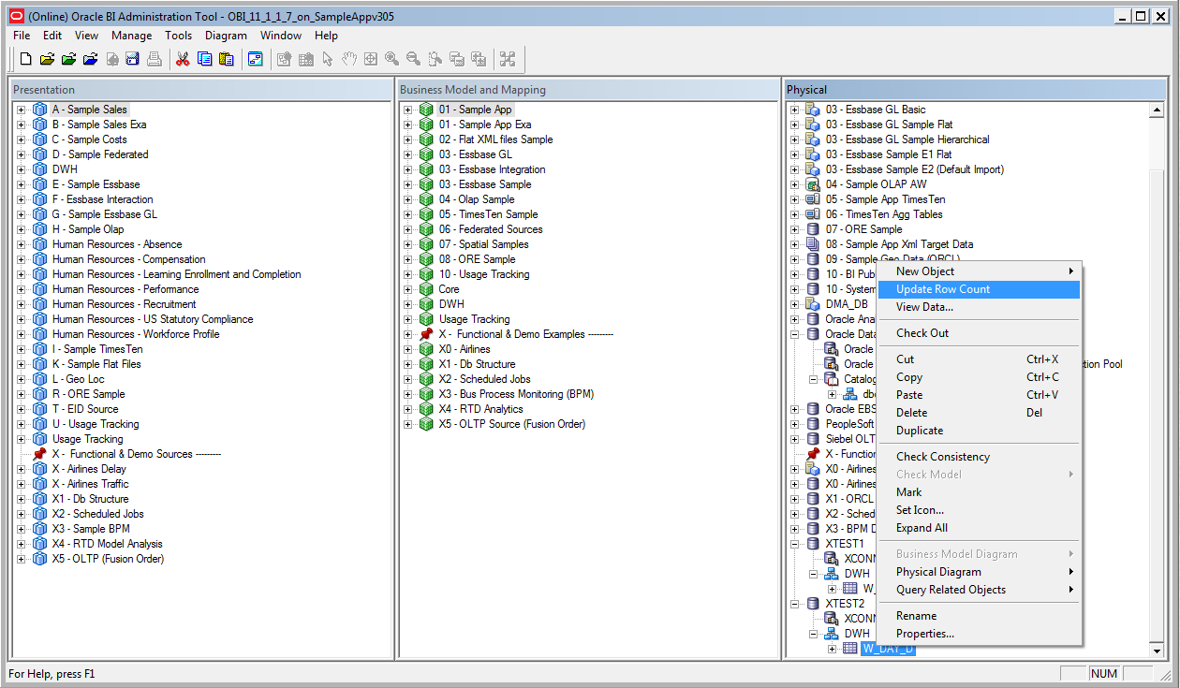Click the cube icon for A - Sample Sales

point(39,110)
